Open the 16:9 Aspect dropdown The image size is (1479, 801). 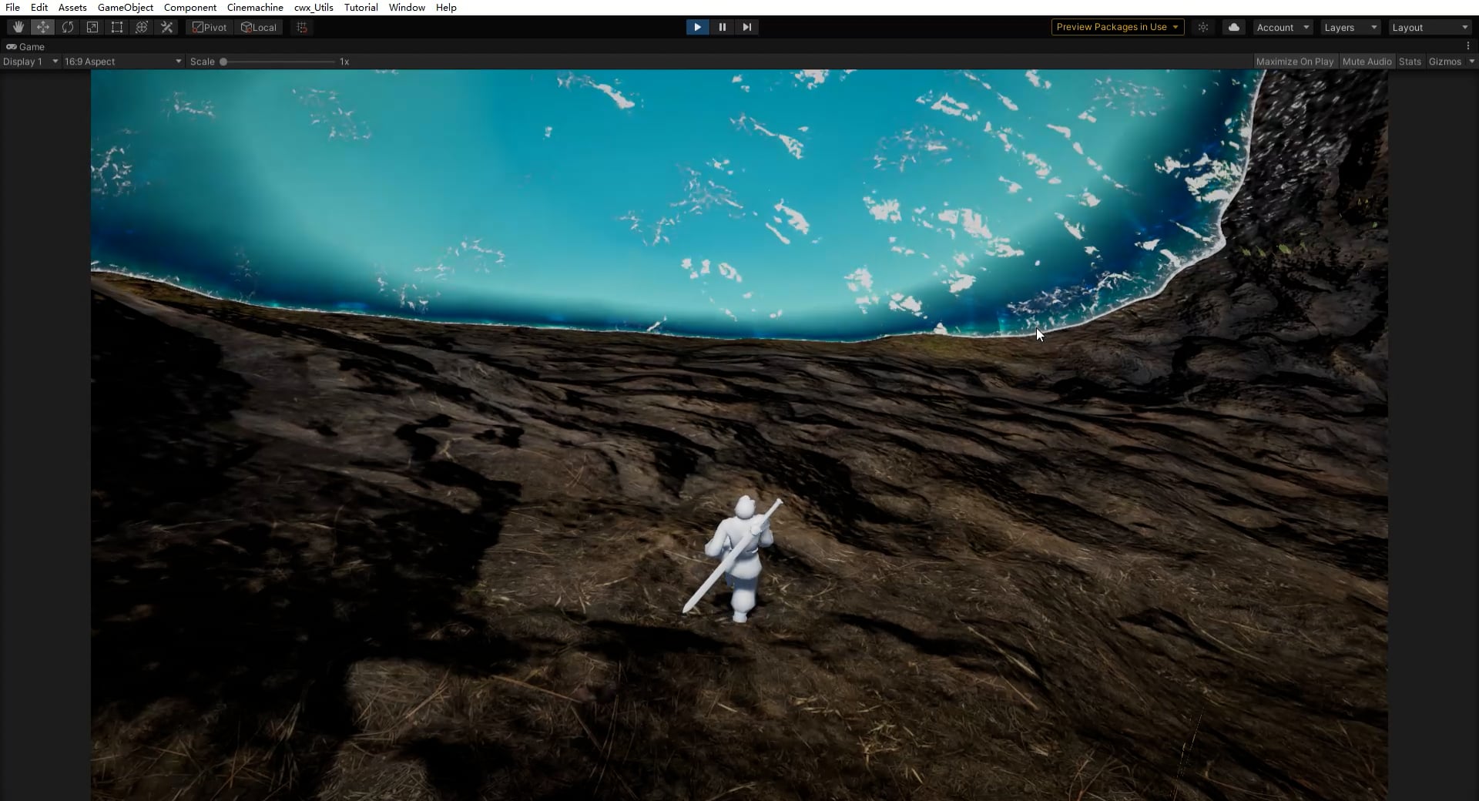122,62
